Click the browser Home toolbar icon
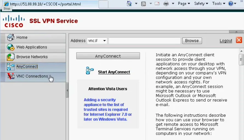The width and height of the screenshot is (244, 140). coord(129,4)
